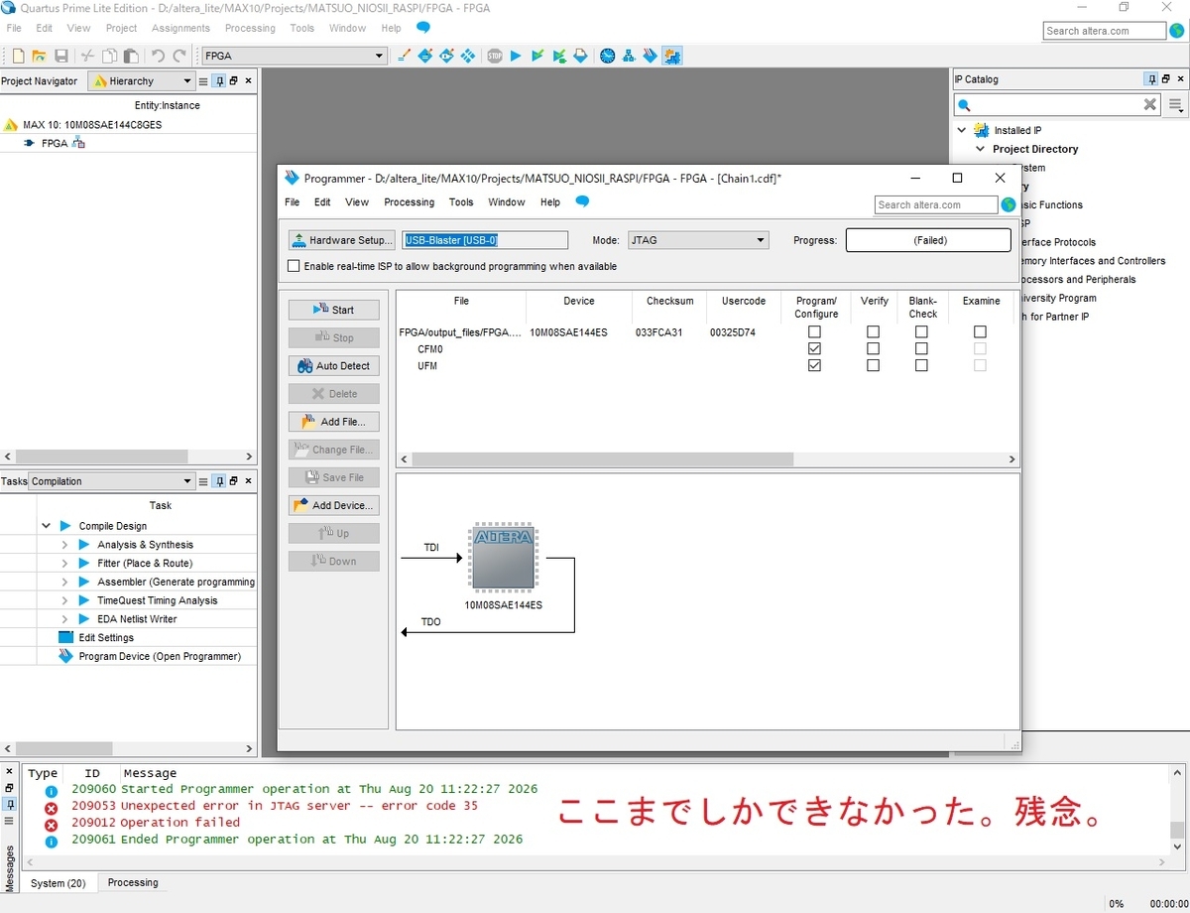This screenshot has height=913, width=1190.
Task: Enable real-time ISP checkbox
Action: (294, 266)
